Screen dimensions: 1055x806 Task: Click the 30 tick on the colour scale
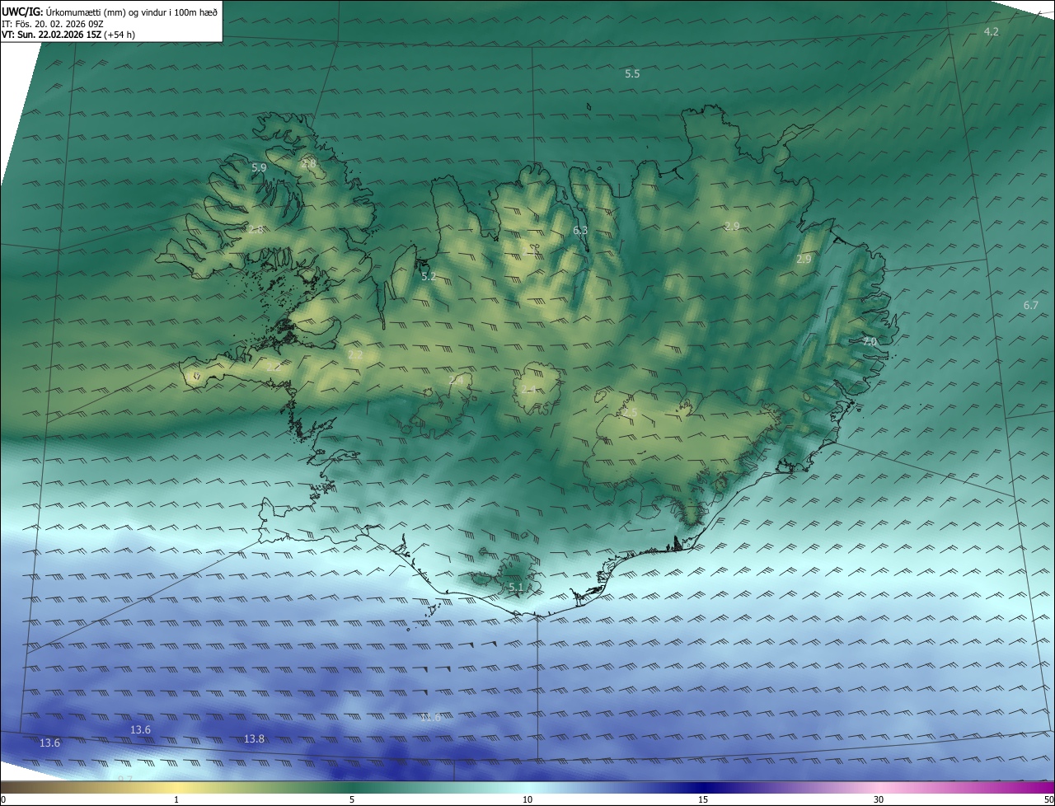pos(879,800)
